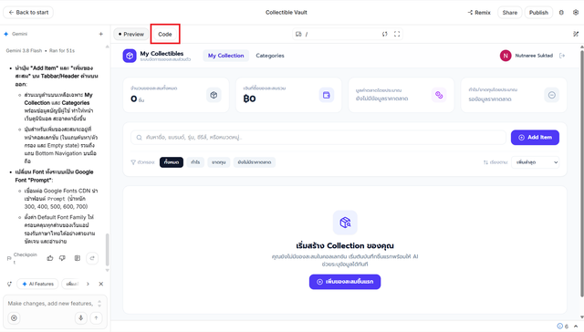Open settings gear icon in top bar
Viewport: 584px width, 332px height.
tap(576, 12)
